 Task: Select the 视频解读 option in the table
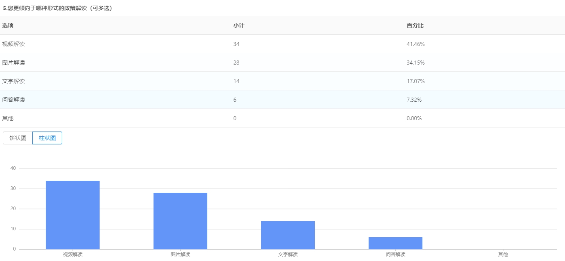click(x=13, y=44)
